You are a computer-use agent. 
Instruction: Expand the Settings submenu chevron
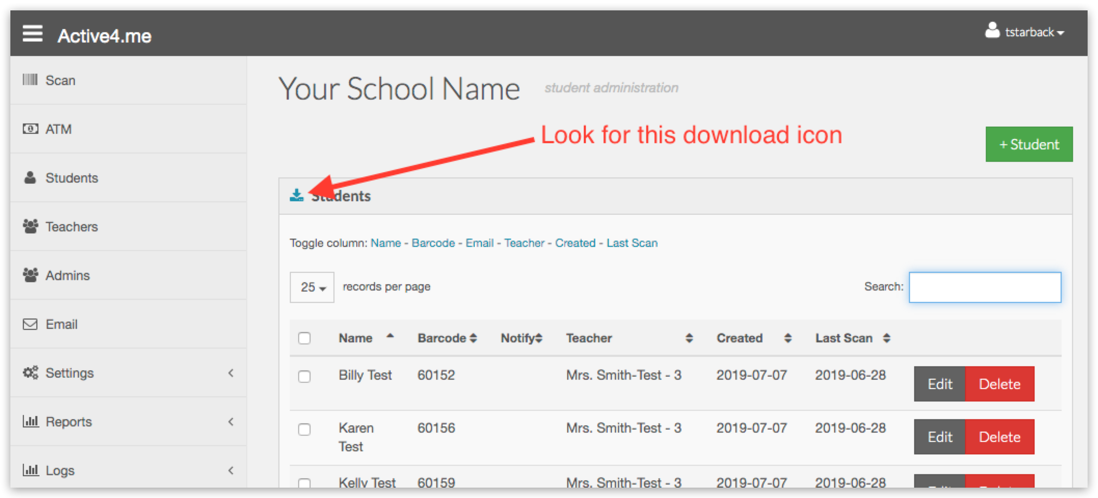(231, 372)
